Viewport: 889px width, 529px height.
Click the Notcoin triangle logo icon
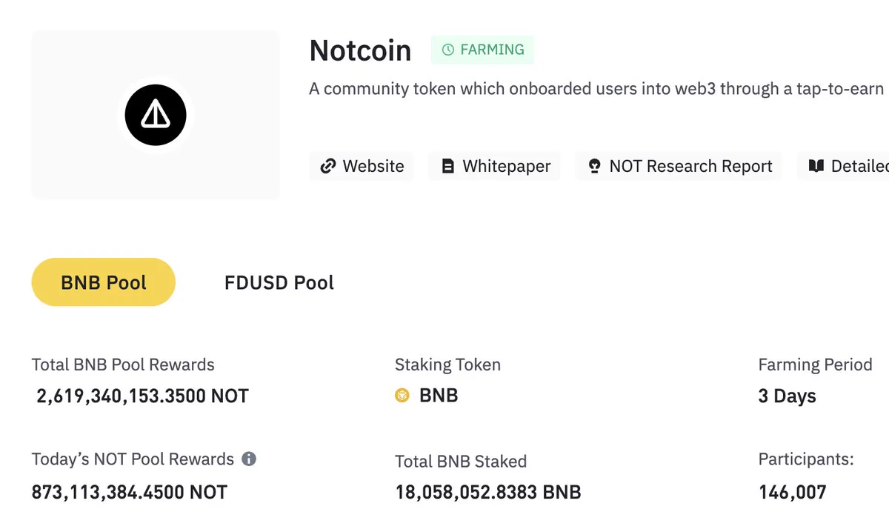click(x=156, y=115)
